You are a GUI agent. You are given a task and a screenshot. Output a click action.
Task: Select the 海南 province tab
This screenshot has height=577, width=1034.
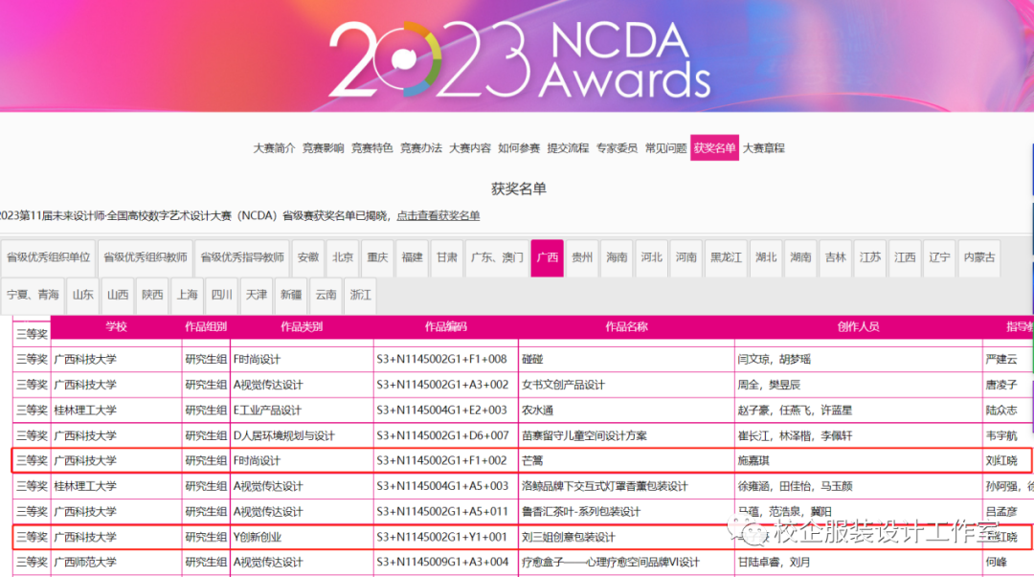pos(617,257)
